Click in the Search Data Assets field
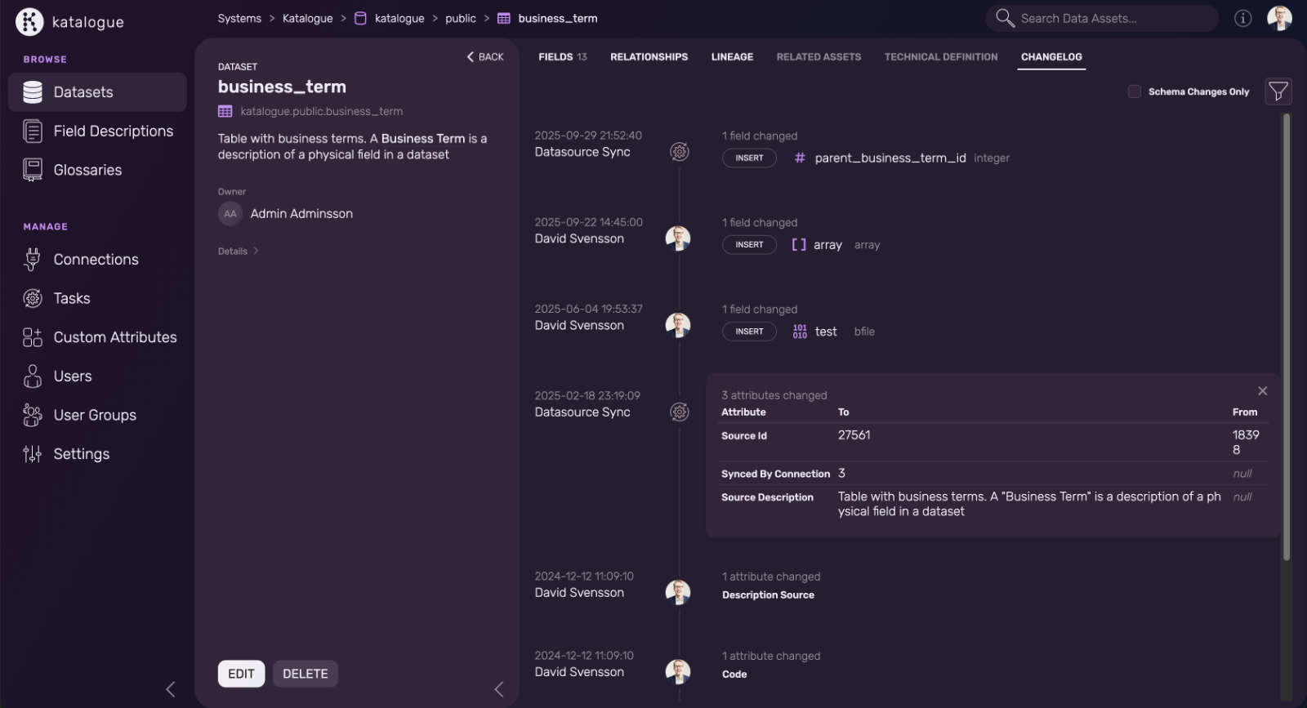 [x=1101, y=18]
